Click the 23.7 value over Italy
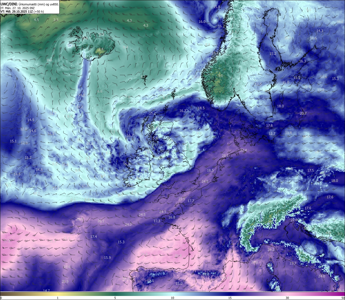 pos(293,263)
